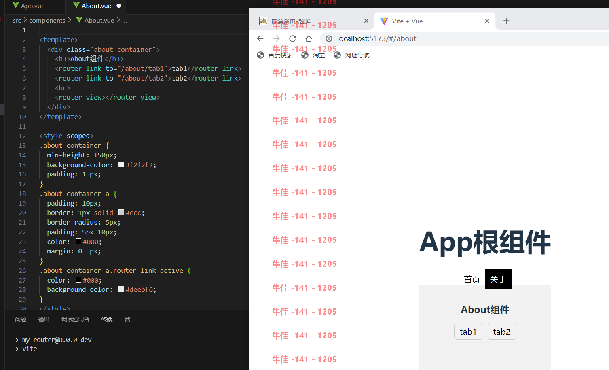
Task: Click the my-router@0.0.0 dev terminal line
Action: (x=57, y=340)
